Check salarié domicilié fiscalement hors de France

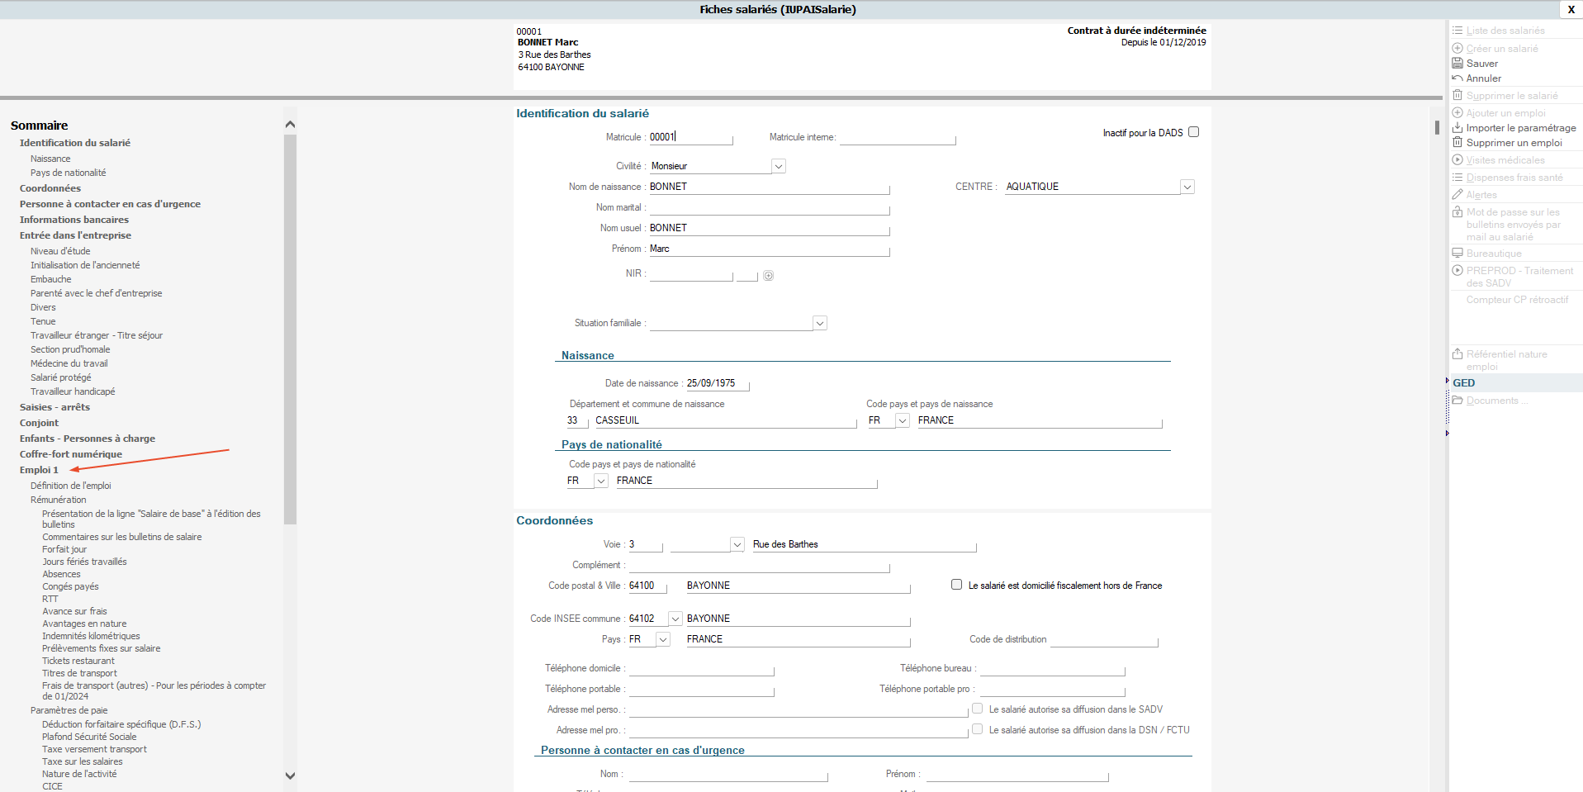coord(956,585)
